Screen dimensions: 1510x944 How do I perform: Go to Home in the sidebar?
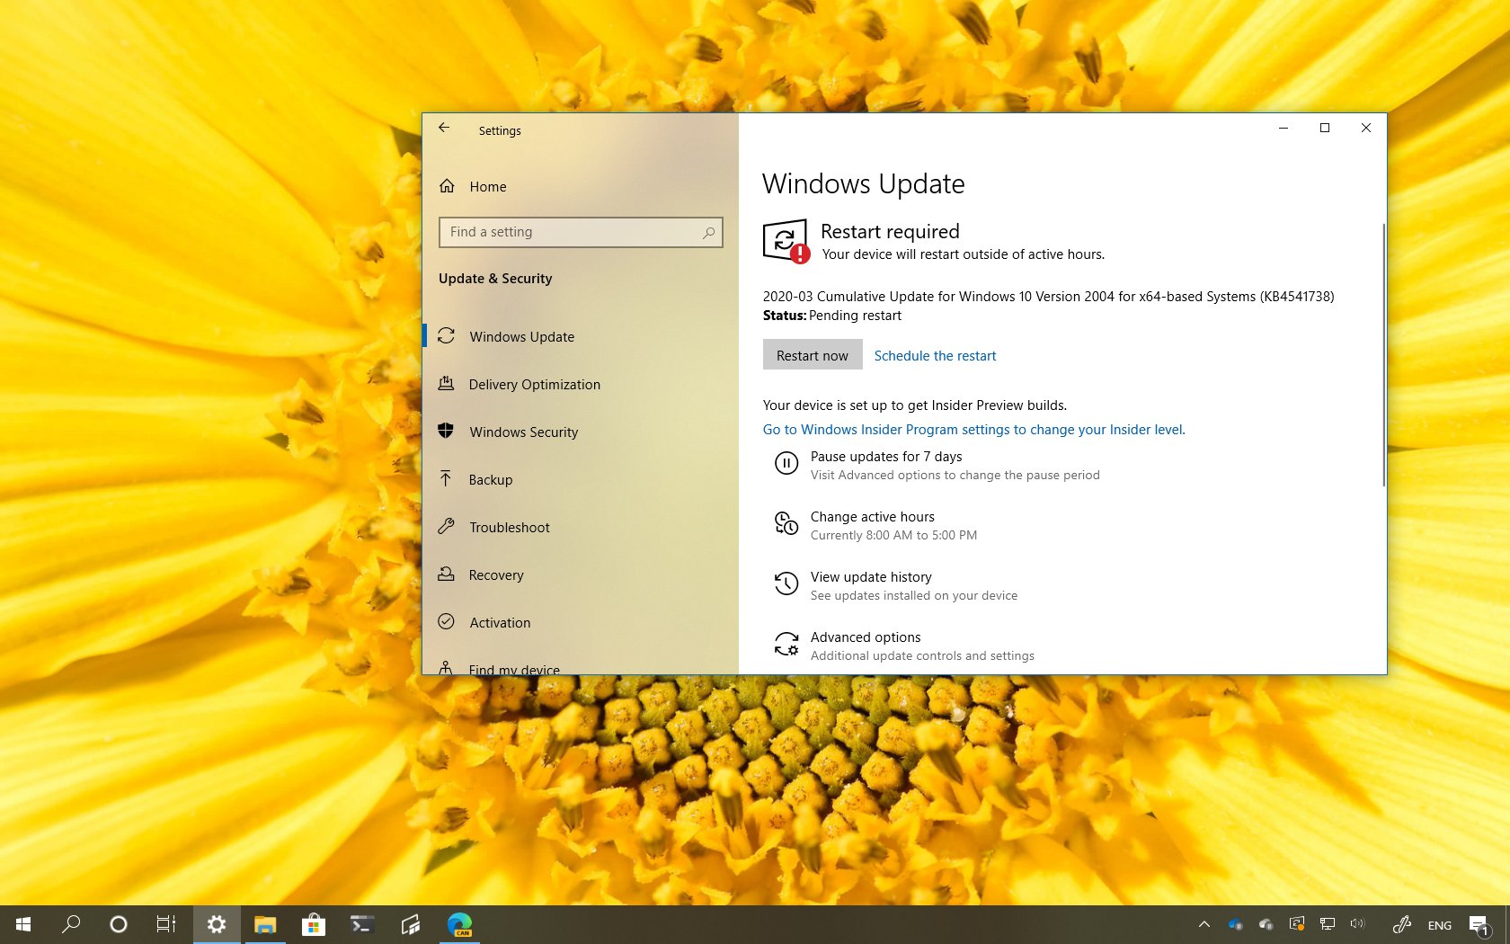point(488,187)
